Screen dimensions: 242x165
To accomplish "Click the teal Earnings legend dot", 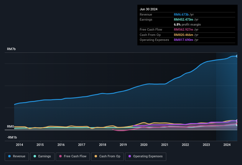I will point(35,156).
